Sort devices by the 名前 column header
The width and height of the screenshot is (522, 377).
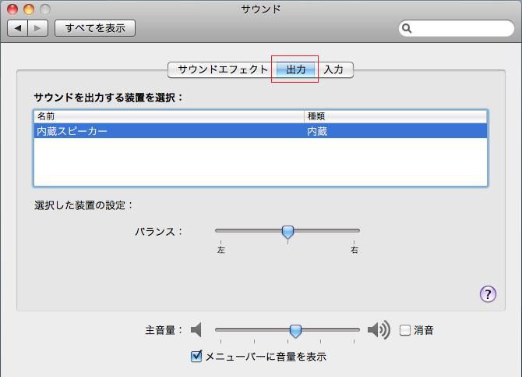click(169, 116)
